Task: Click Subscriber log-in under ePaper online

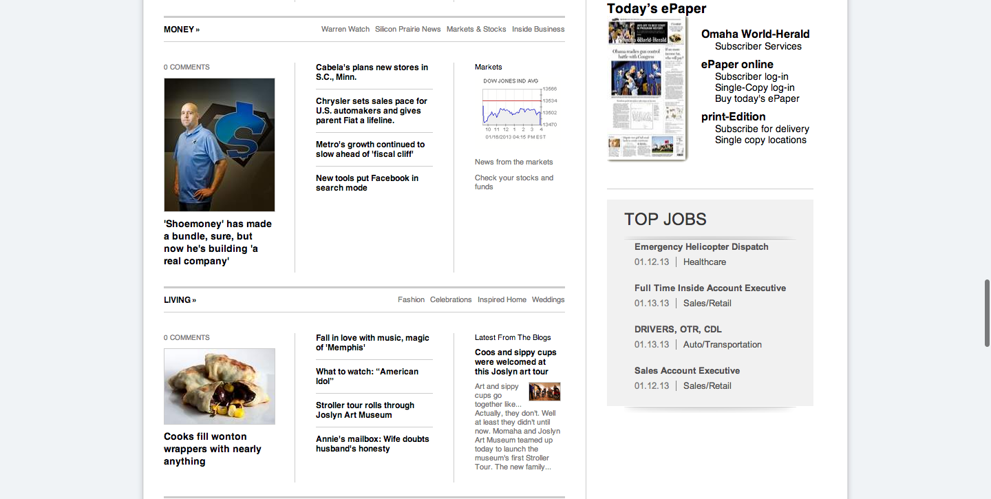Action: (x=752, y=76)
